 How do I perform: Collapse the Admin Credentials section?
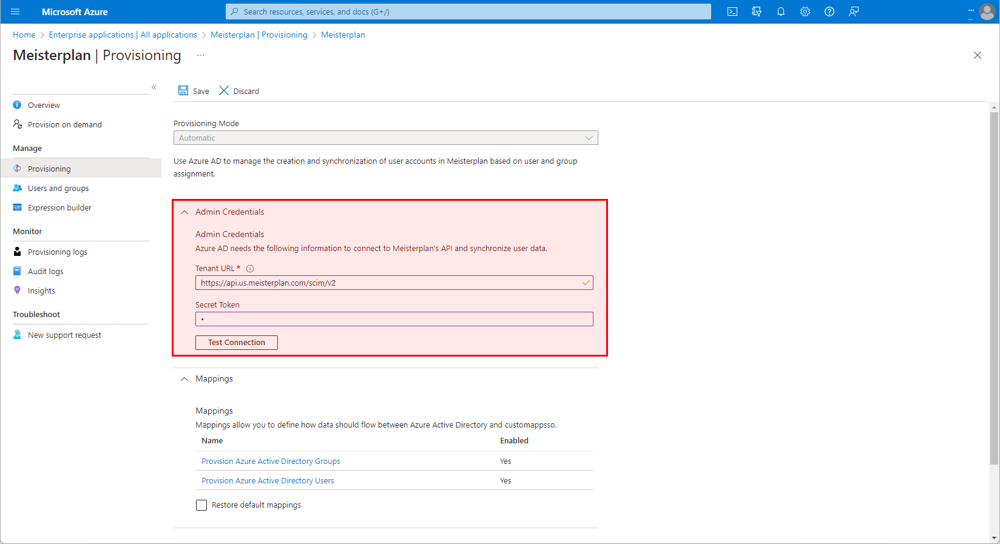pos(184,212)
